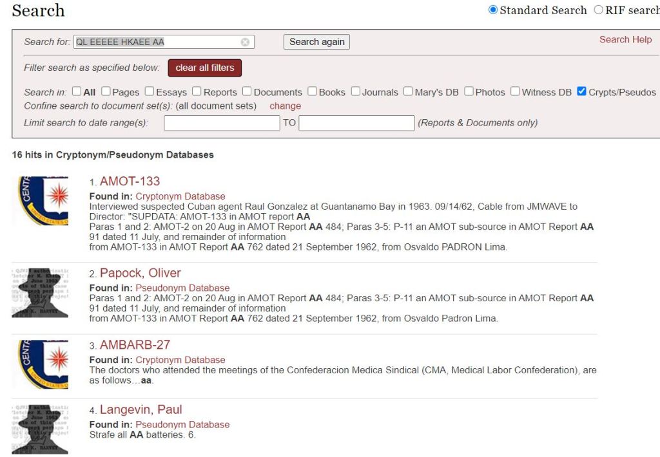Enable the All search-in checkbox
This screenshot has width=660, height=457.
pyautogui.click(x=77, y=91)
